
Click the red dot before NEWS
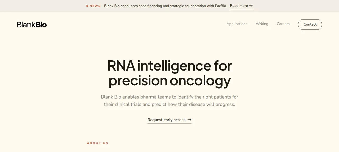click(87, 6)
